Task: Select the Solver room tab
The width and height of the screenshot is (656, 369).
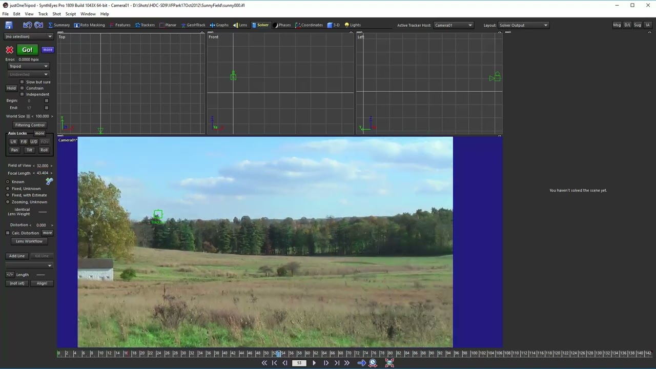Action: [x=260, y=25]
